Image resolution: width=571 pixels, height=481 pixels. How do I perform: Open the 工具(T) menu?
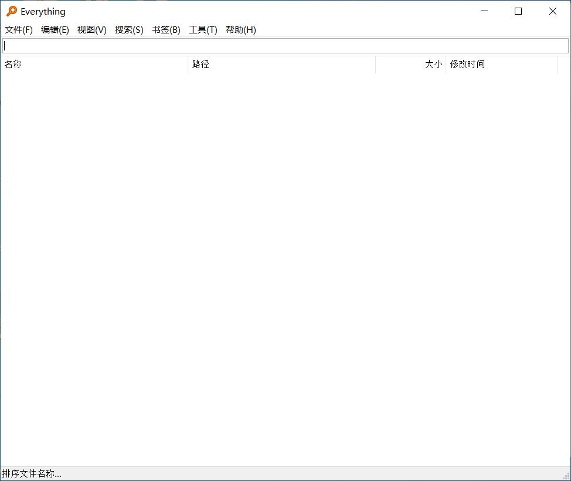point(203,30)
